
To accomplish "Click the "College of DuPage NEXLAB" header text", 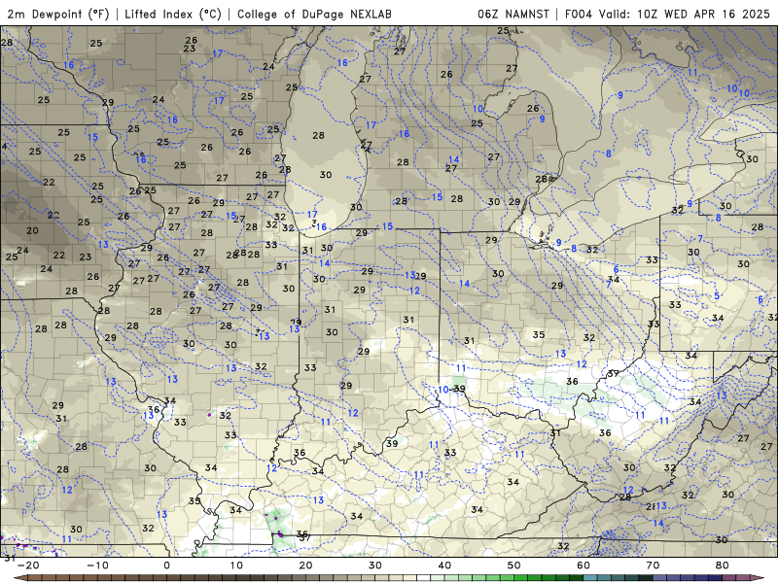I will tap(314, 14).
